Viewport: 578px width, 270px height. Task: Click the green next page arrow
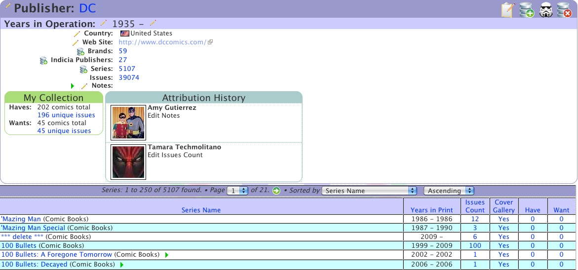pos(276,191)
